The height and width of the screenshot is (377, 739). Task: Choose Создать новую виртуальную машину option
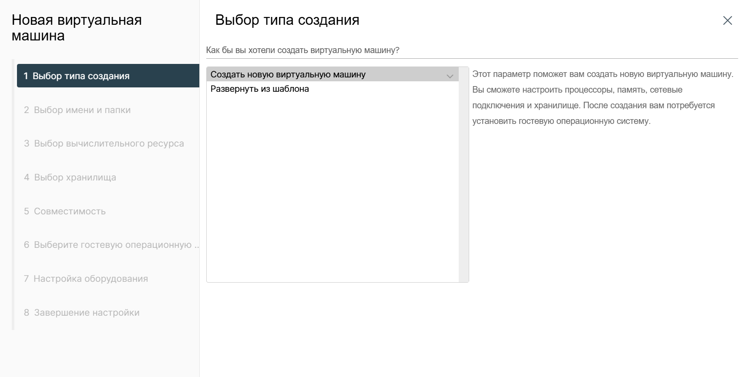click(x=333, y=74)
